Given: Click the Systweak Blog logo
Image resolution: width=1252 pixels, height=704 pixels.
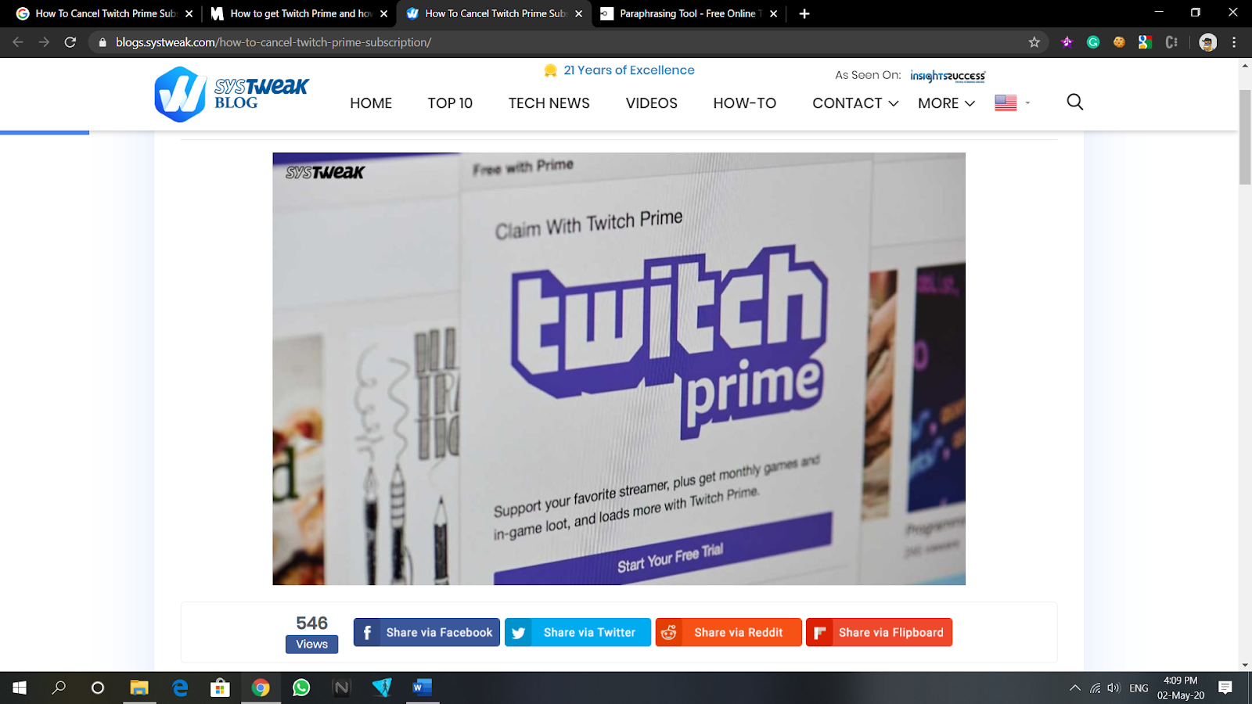Looking at the screenshot, I should click(x=232, y=95).
